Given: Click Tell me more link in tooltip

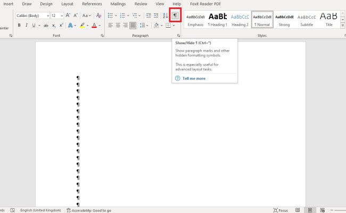Looking at the screenshot, I should [194, 78].
